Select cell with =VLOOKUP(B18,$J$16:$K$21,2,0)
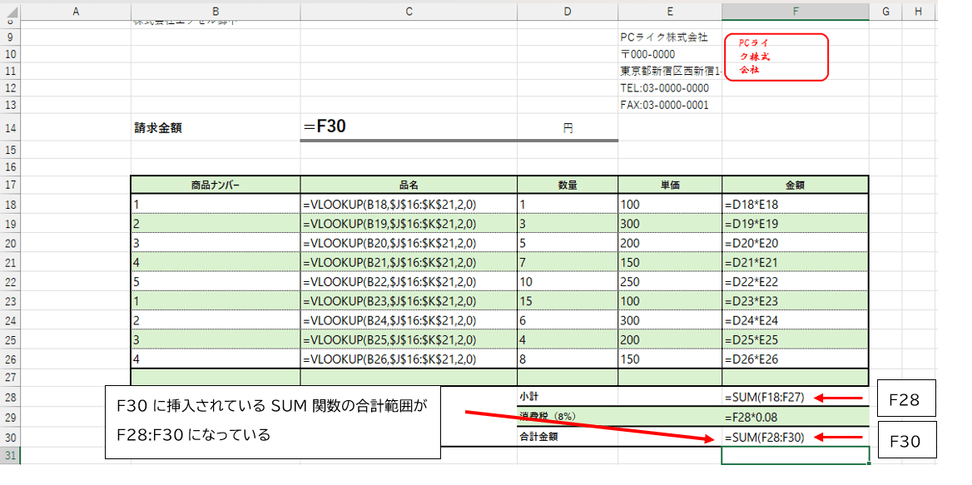Screen dimensions: 972x485 click(x=409, y=204)
